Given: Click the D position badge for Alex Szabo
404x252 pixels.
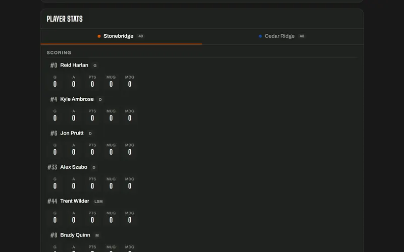Looking at the screenshot, I should pos(94,167).
